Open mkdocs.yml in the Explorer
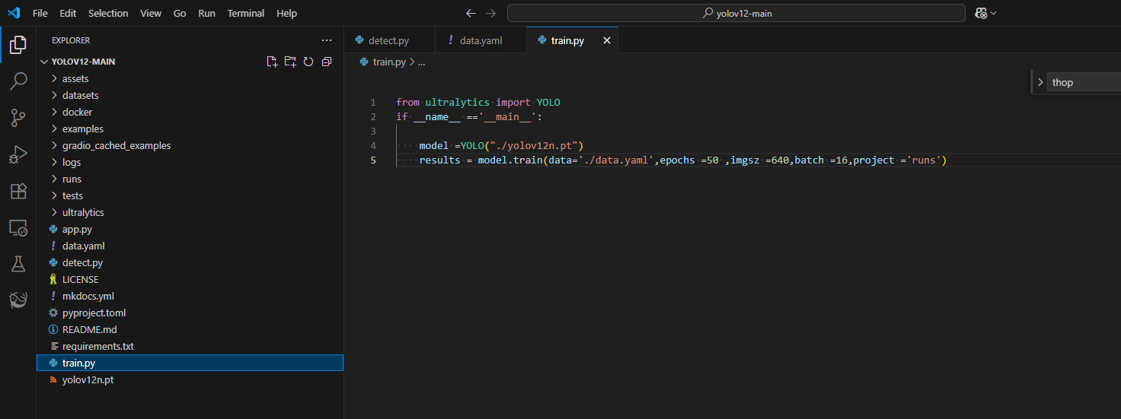This screenshot has height=419, width=1121. (x=190, y=296)
